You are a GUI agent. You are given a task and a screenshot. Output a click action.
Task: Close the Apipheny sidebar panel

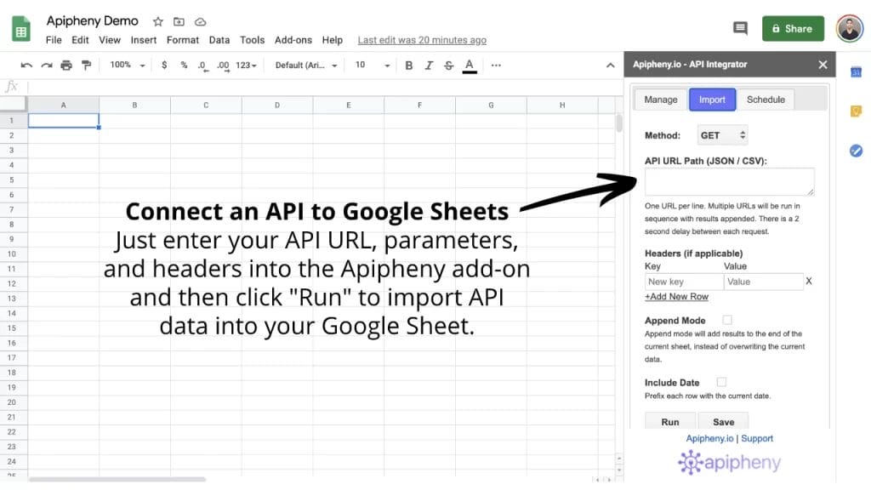tap(823, 65)
